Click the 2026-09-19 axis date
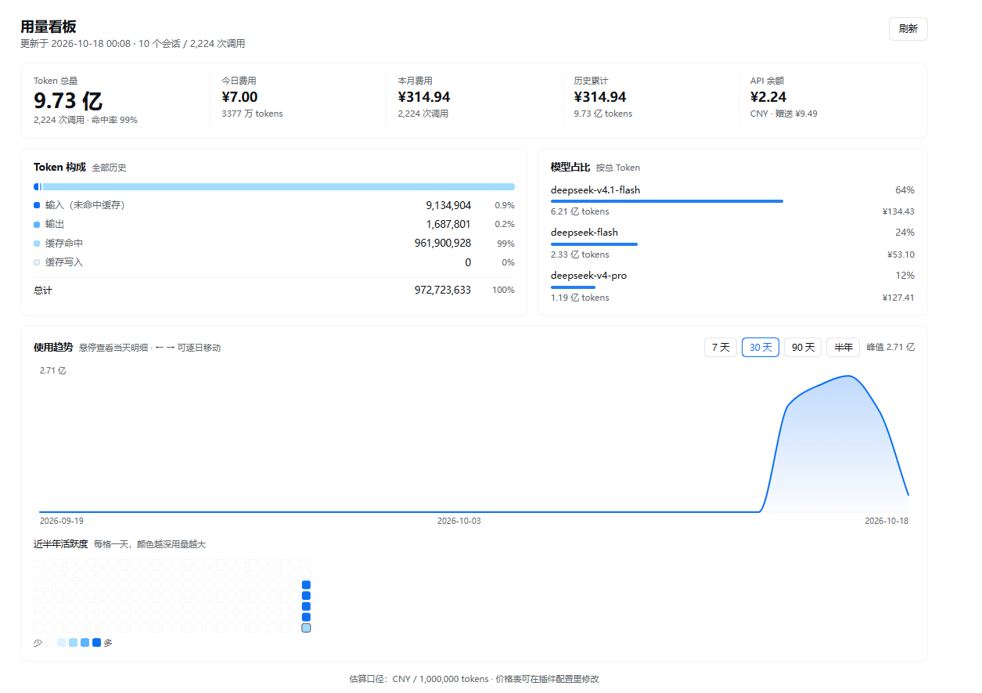982x693 pixels. (x=62, y=521)
